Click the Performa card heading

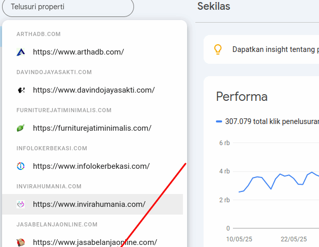tap(242, 97)
